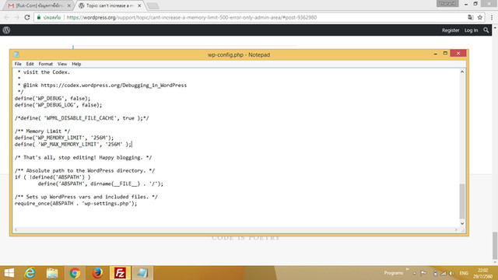
Task: Click Notepad scroll up arrow
Action: click(x=462, y=72)
